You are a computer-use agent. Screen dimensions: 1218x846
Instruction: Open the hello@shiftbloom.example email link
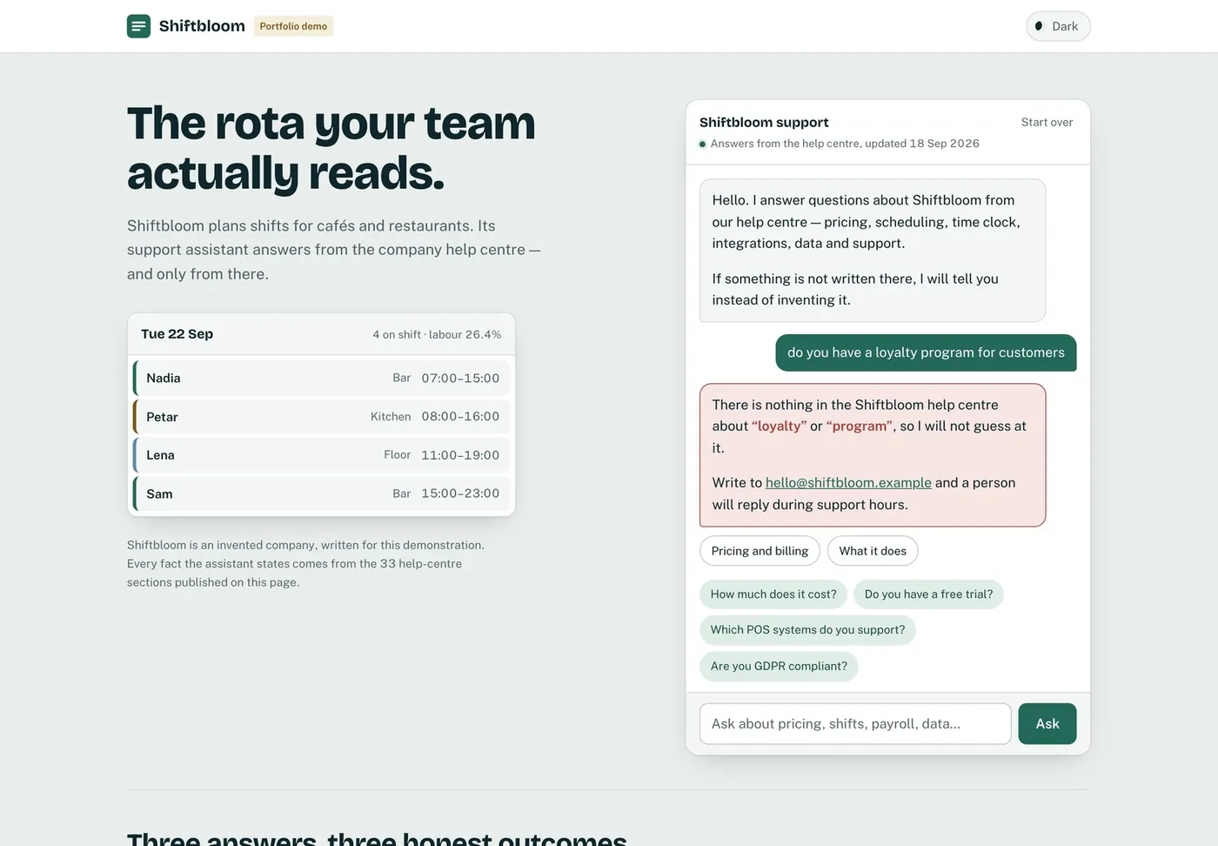pos(848,483)
